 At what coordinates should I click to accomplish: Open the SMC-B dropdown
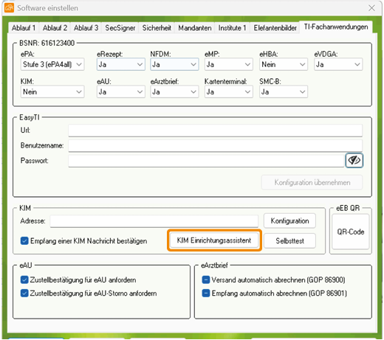click(284, 91)
